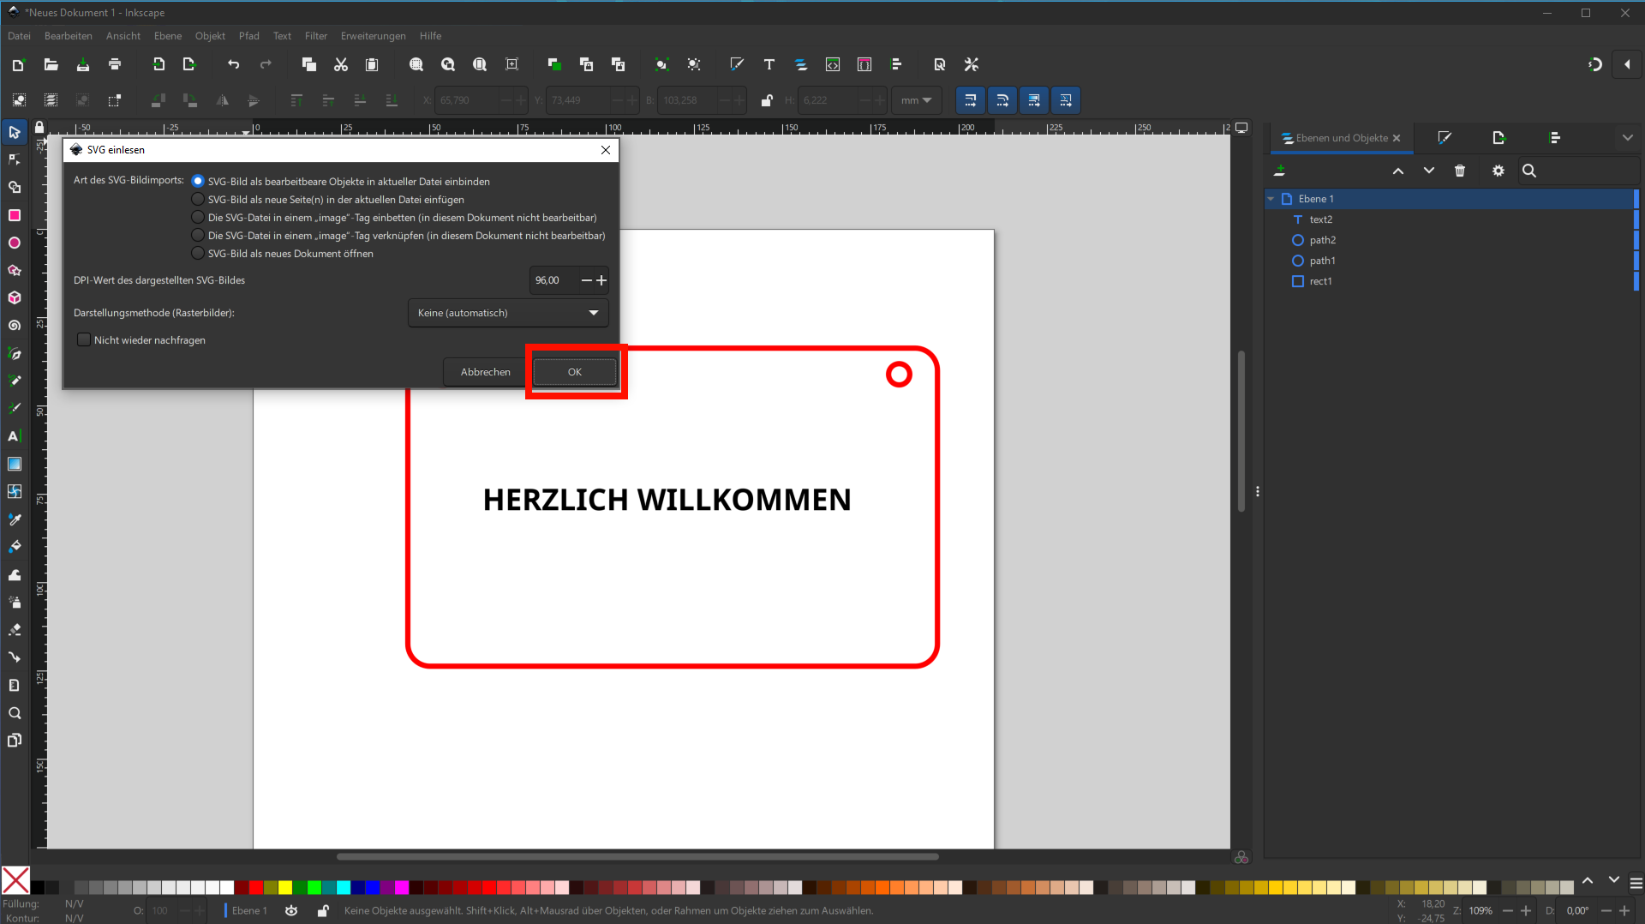Open the Bearbeiten menu
Image resolution: width=1645 pixels, height=924 pixels.
point(69,36)
